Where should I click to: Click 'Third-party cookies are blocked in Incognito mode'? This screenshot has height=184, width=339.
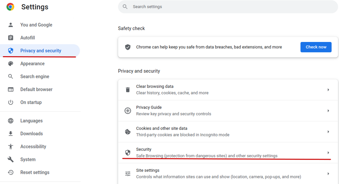tap(183, 135)
